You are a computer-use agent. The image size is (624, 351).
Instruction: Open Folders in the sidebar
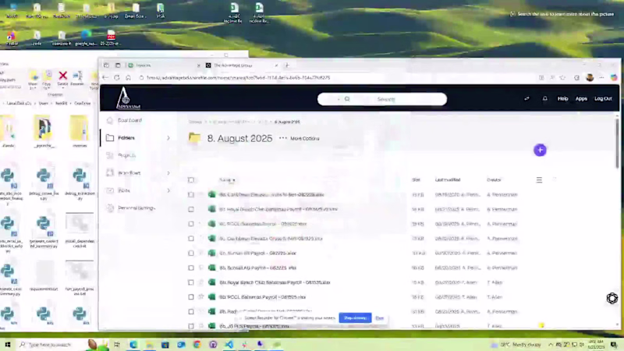[x=126, y=138]
